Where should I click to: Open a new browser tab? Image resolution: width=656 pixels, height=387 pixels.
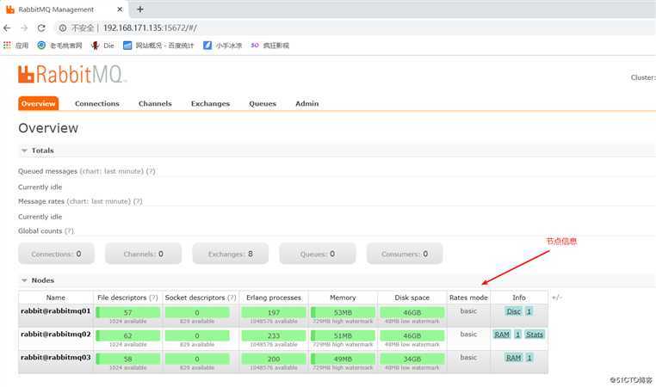coord(140,9)
